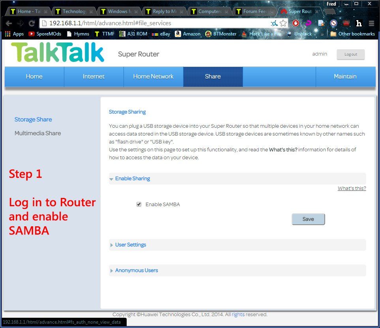This screenshot has width=380, height=328.
Task: Close the Super Router browser tab
Action: (x=317, y=11)
